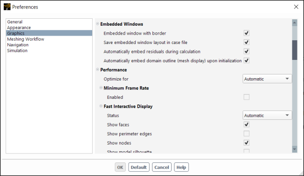Uncheck Show nodes
The width and height of the screenshot is (304, 176).
coord(246,143)
